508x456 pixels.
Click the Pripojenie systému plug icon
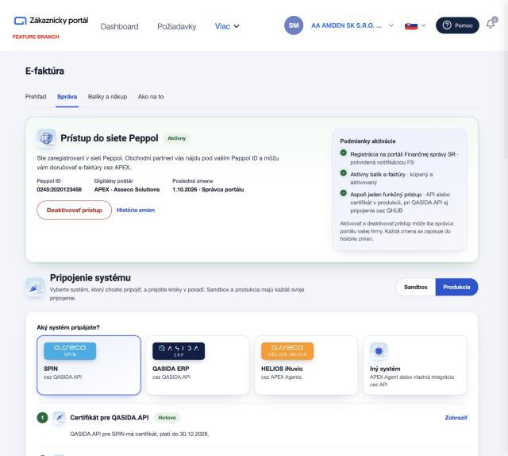[x=35, y=287]
